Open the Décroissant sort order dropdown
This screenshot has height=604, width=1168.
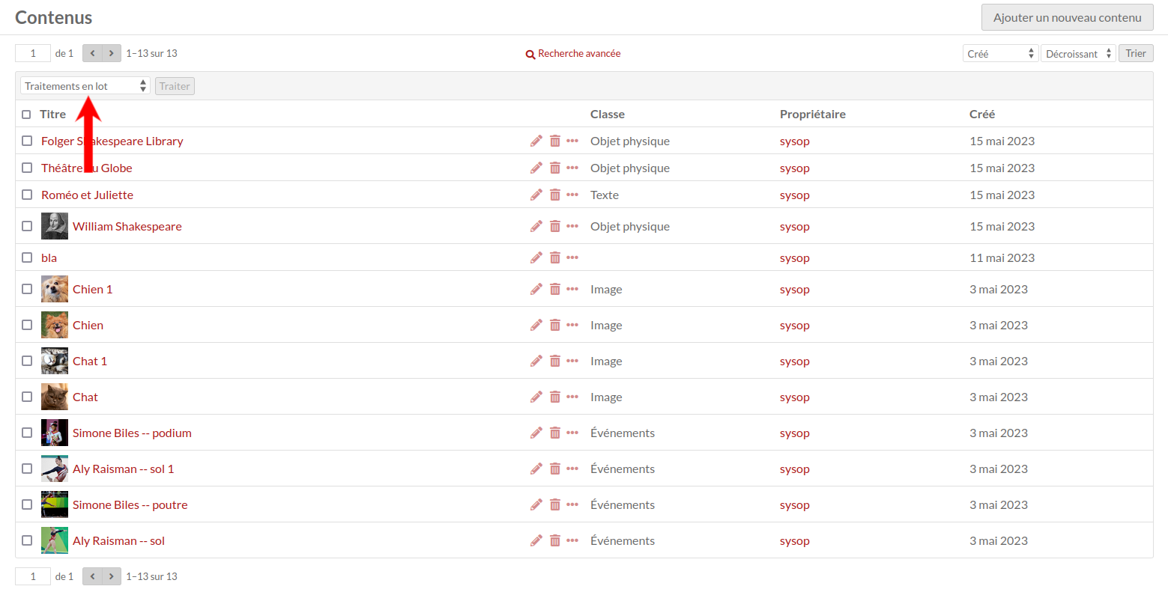pyautogui.click(x=1078, y=54)
